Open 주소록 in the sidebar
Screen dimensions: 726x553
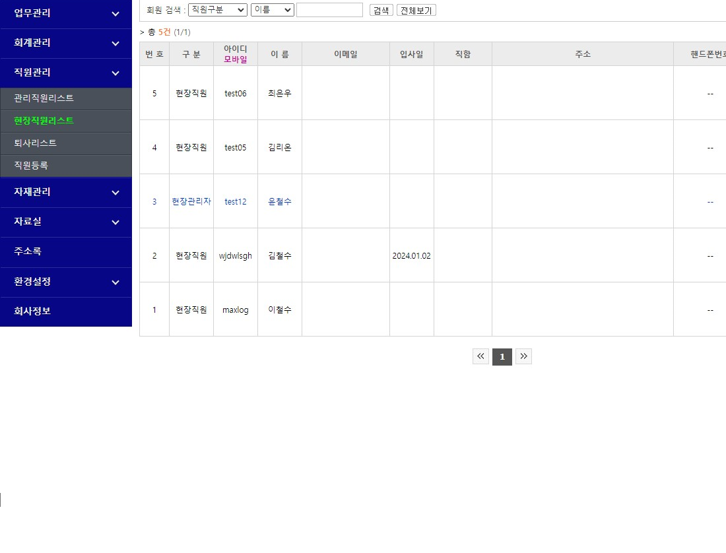[28, 251]
